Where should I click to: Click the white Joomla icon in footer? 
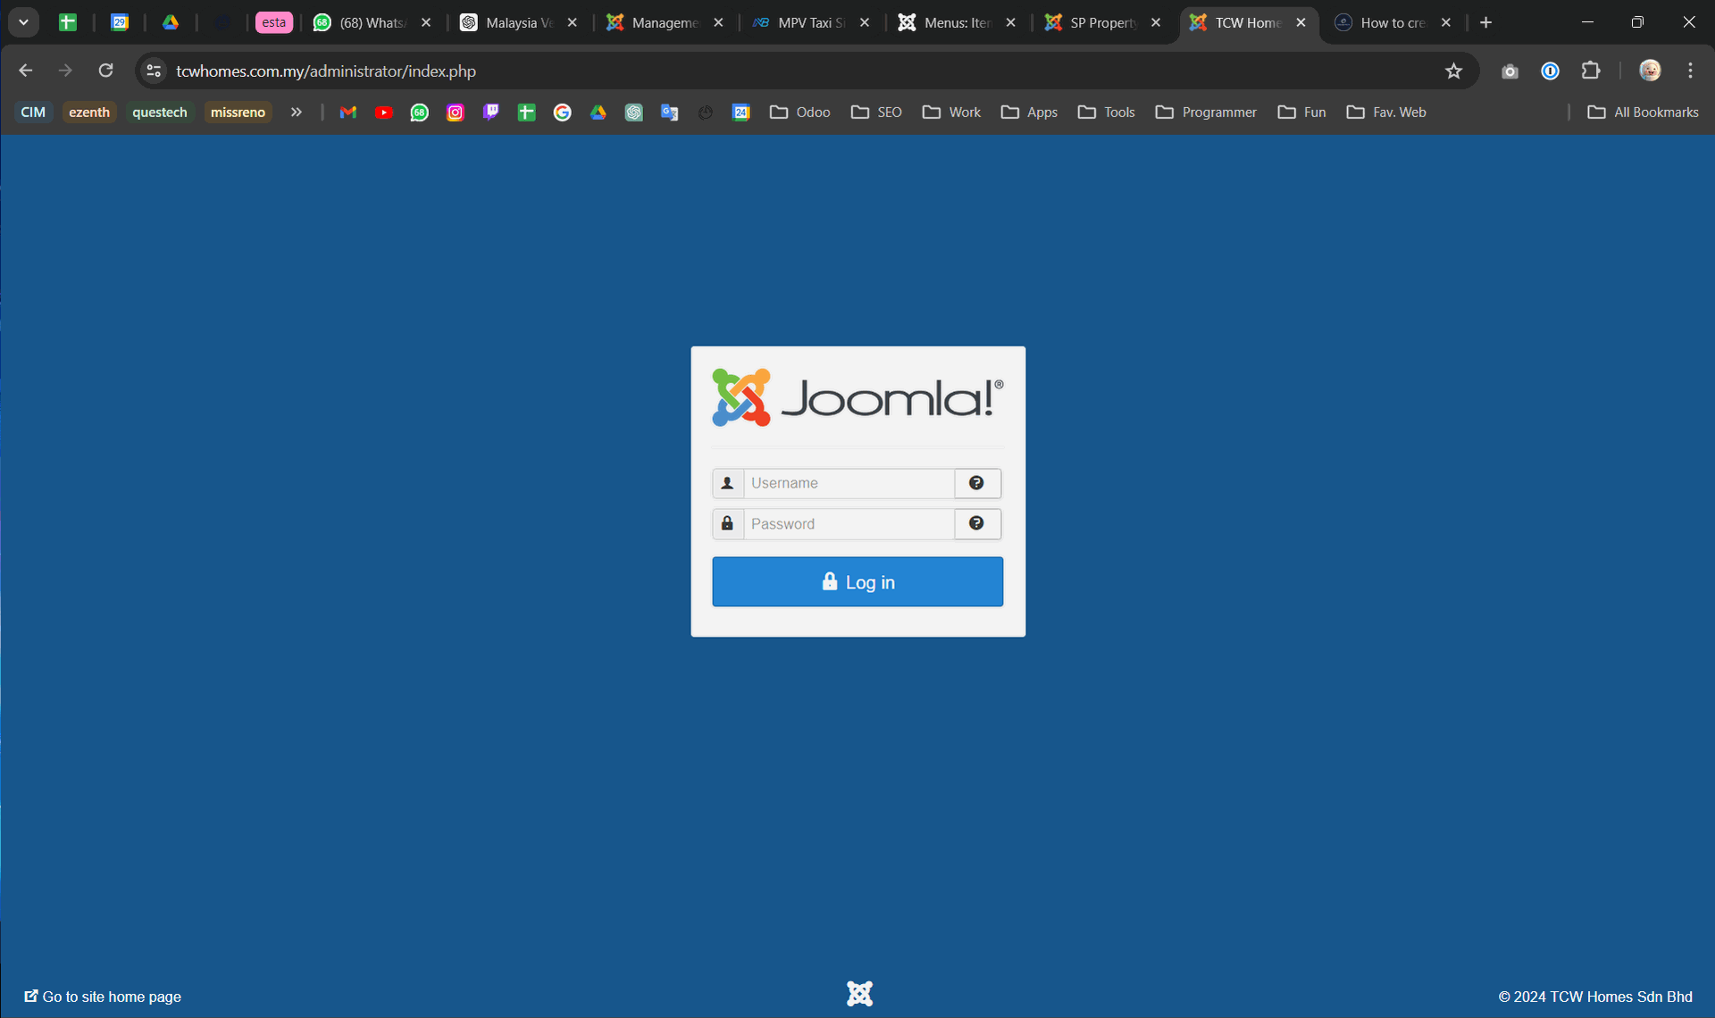click(859, 994)
